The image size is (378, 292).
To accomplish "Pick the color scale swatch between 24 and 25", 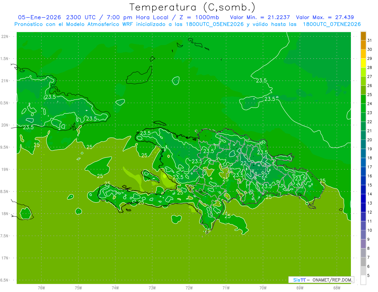I will [363, 99].
